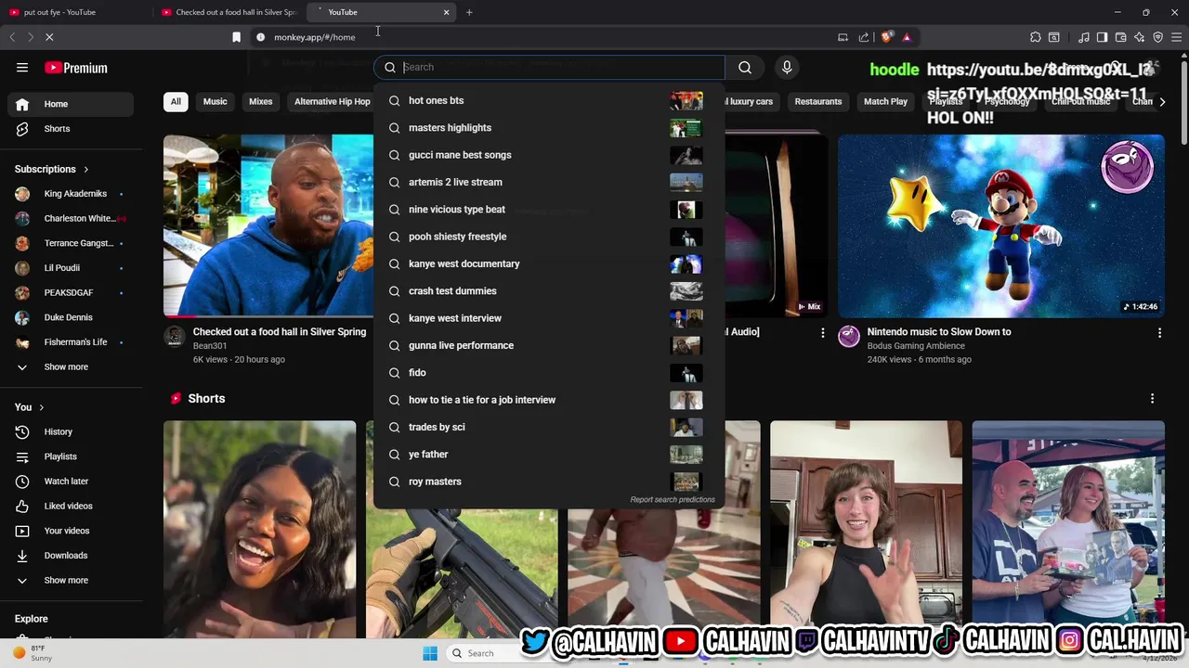Select the Match Play filter chip

pyautogui.click(x=885, y=101)
